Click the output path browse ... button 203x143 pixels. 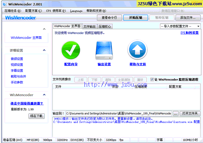tap(175, 114)
